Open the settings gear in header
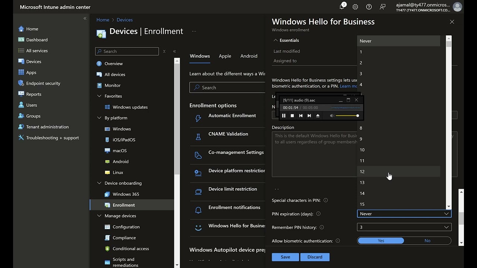Image resolution: width=477 pixels, height=268 pixels. (x=355, y=7)
